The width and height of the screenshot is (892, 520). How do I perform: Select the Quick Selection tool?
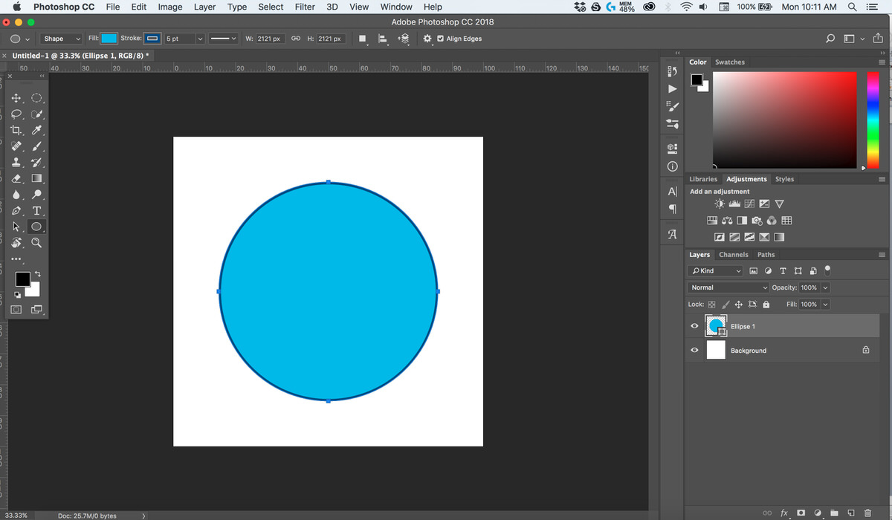pos(36,114)
